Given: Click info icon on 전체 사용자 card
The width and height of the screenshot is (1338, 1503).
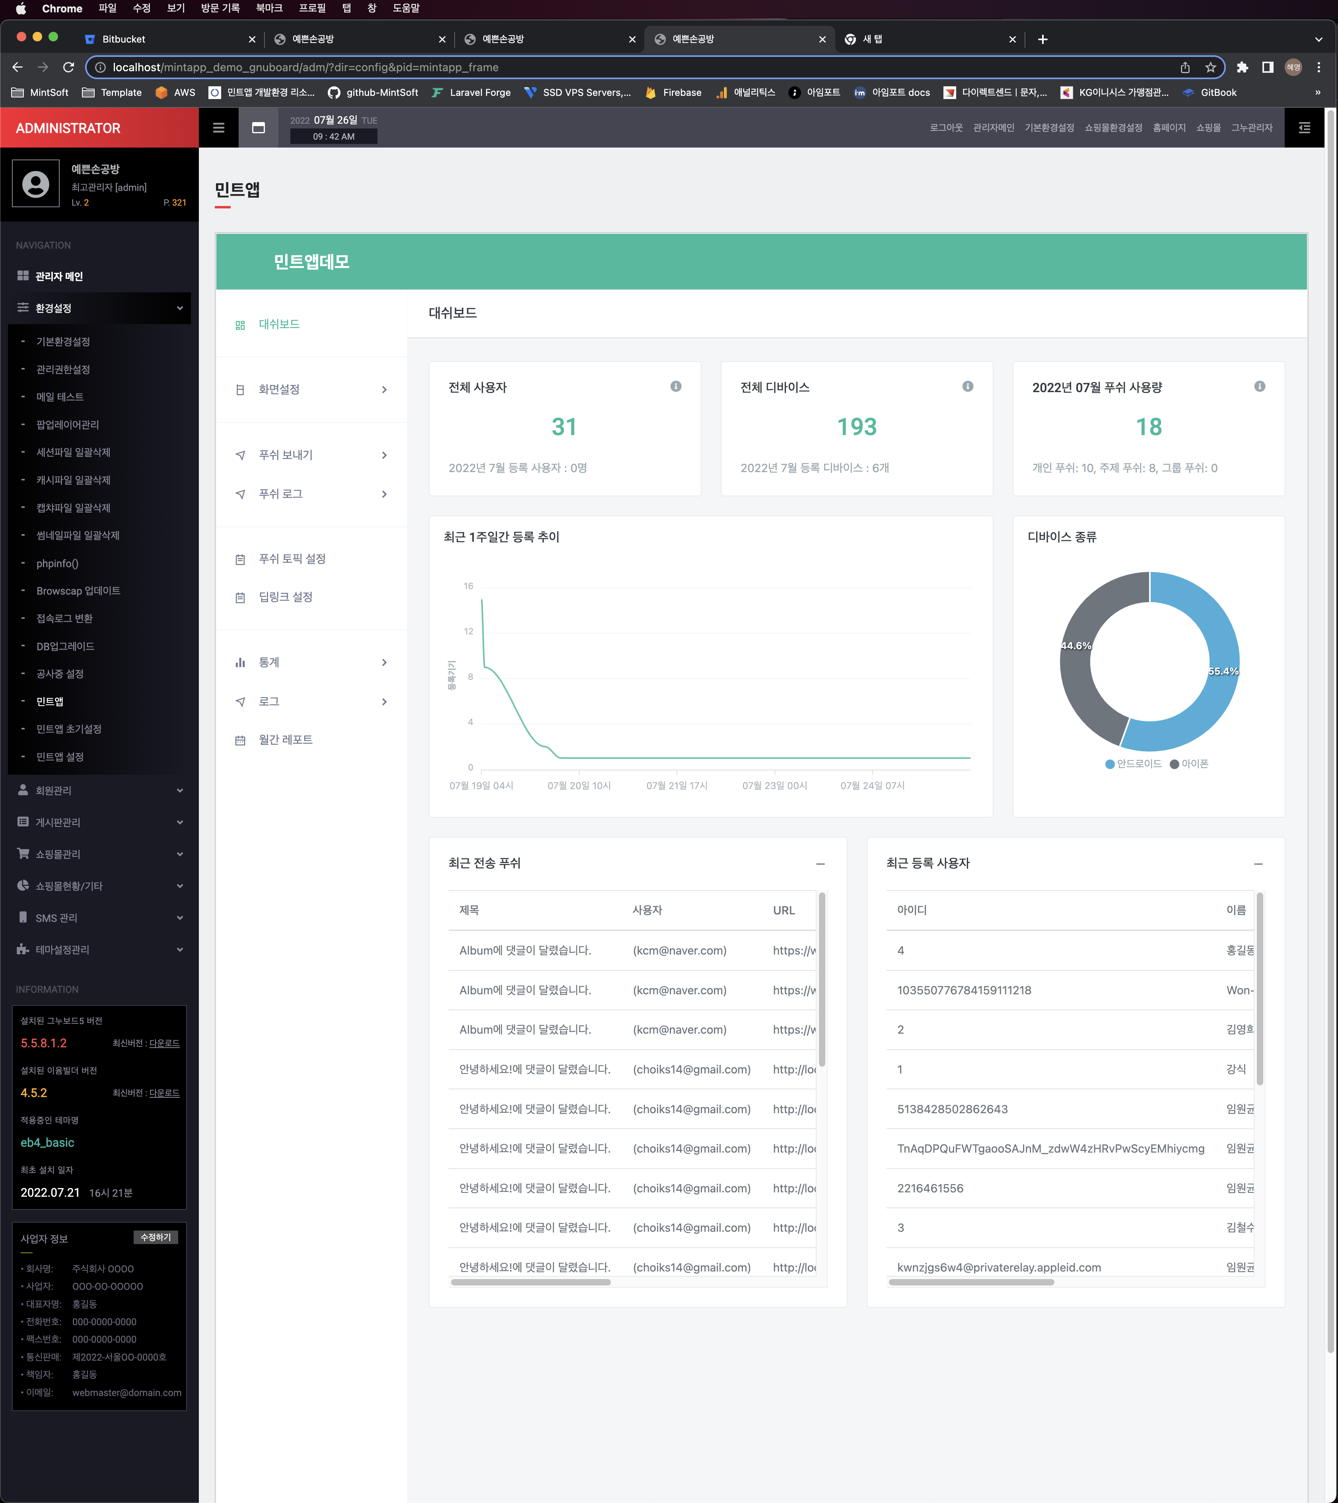Looking at the screenshot, I should pos(676,387).
